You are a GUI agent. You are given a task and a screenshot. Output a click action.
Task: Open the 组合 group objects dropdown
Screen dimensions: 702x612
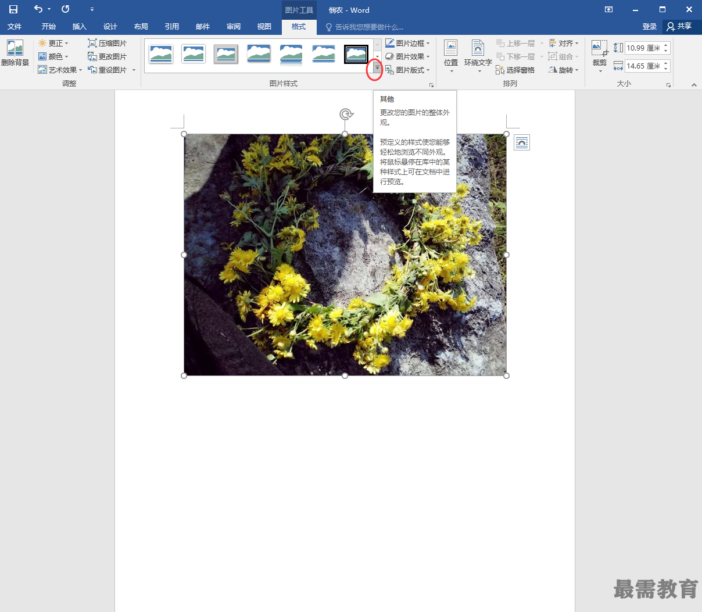564,56
